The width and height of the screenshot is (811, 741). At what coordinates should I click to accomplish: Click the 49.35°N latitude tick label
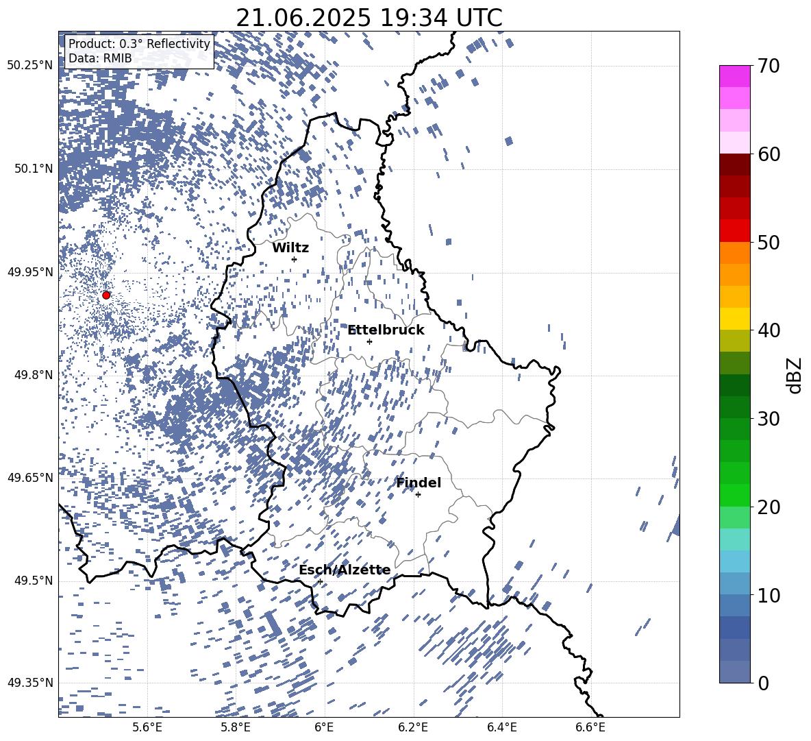(x=30, y=683)
